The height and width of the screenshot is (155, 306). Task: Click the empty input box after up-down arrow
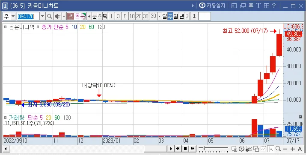tap(205, 16)
